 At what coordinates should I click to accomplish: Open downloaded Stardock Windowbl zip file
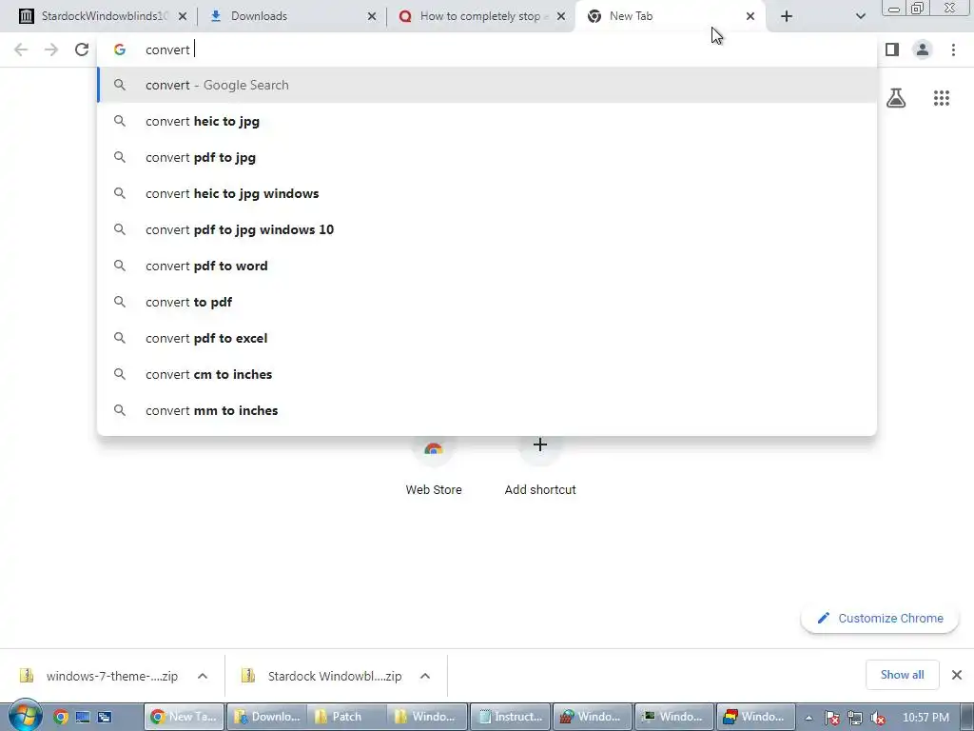323,676
